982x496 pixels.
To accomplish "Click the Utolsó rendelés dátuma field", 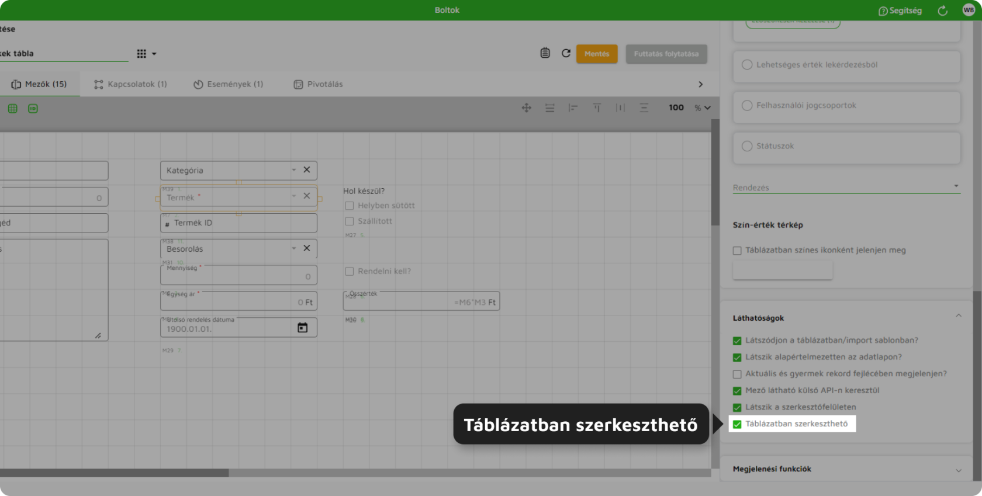I will click(238, 328).
